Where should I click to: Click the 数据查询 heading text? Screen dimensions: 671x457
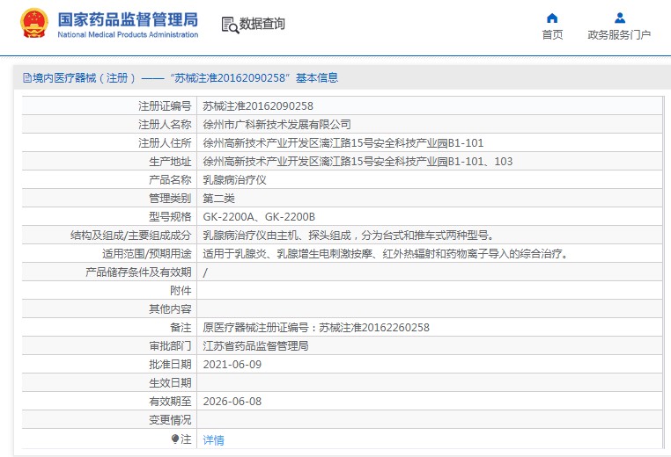click(262, 24)
